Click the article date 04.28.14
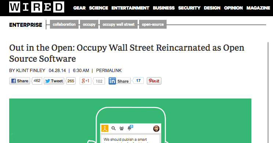Screen dimensions: 273x143 click(x=57, y=71)
